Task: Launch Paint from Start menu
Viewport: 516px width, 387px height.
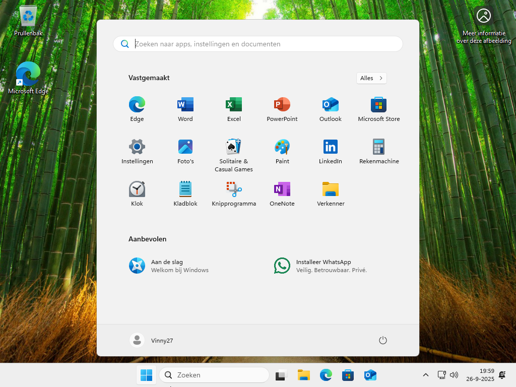Action: 282,151
